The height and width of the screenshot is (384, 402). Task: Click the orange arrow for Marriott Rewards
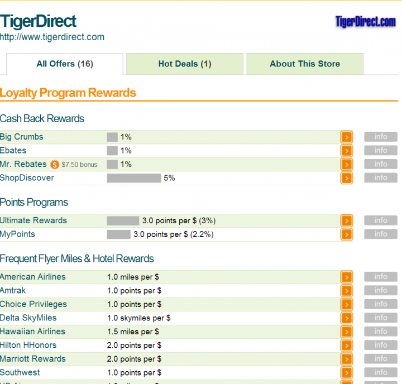click(x=347, y=359)
